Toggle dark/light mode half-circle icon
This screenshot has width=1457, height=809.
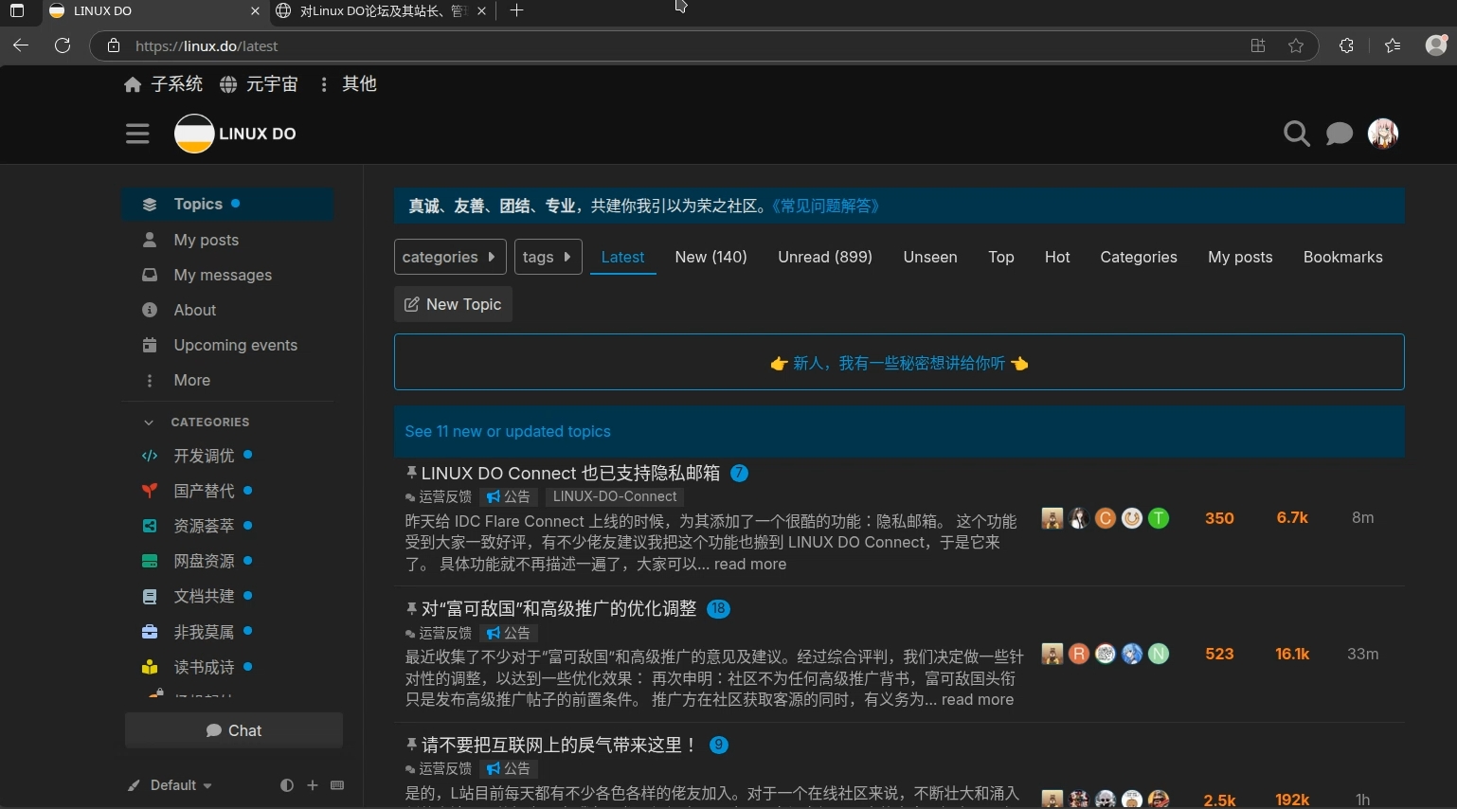click(286, 785)
